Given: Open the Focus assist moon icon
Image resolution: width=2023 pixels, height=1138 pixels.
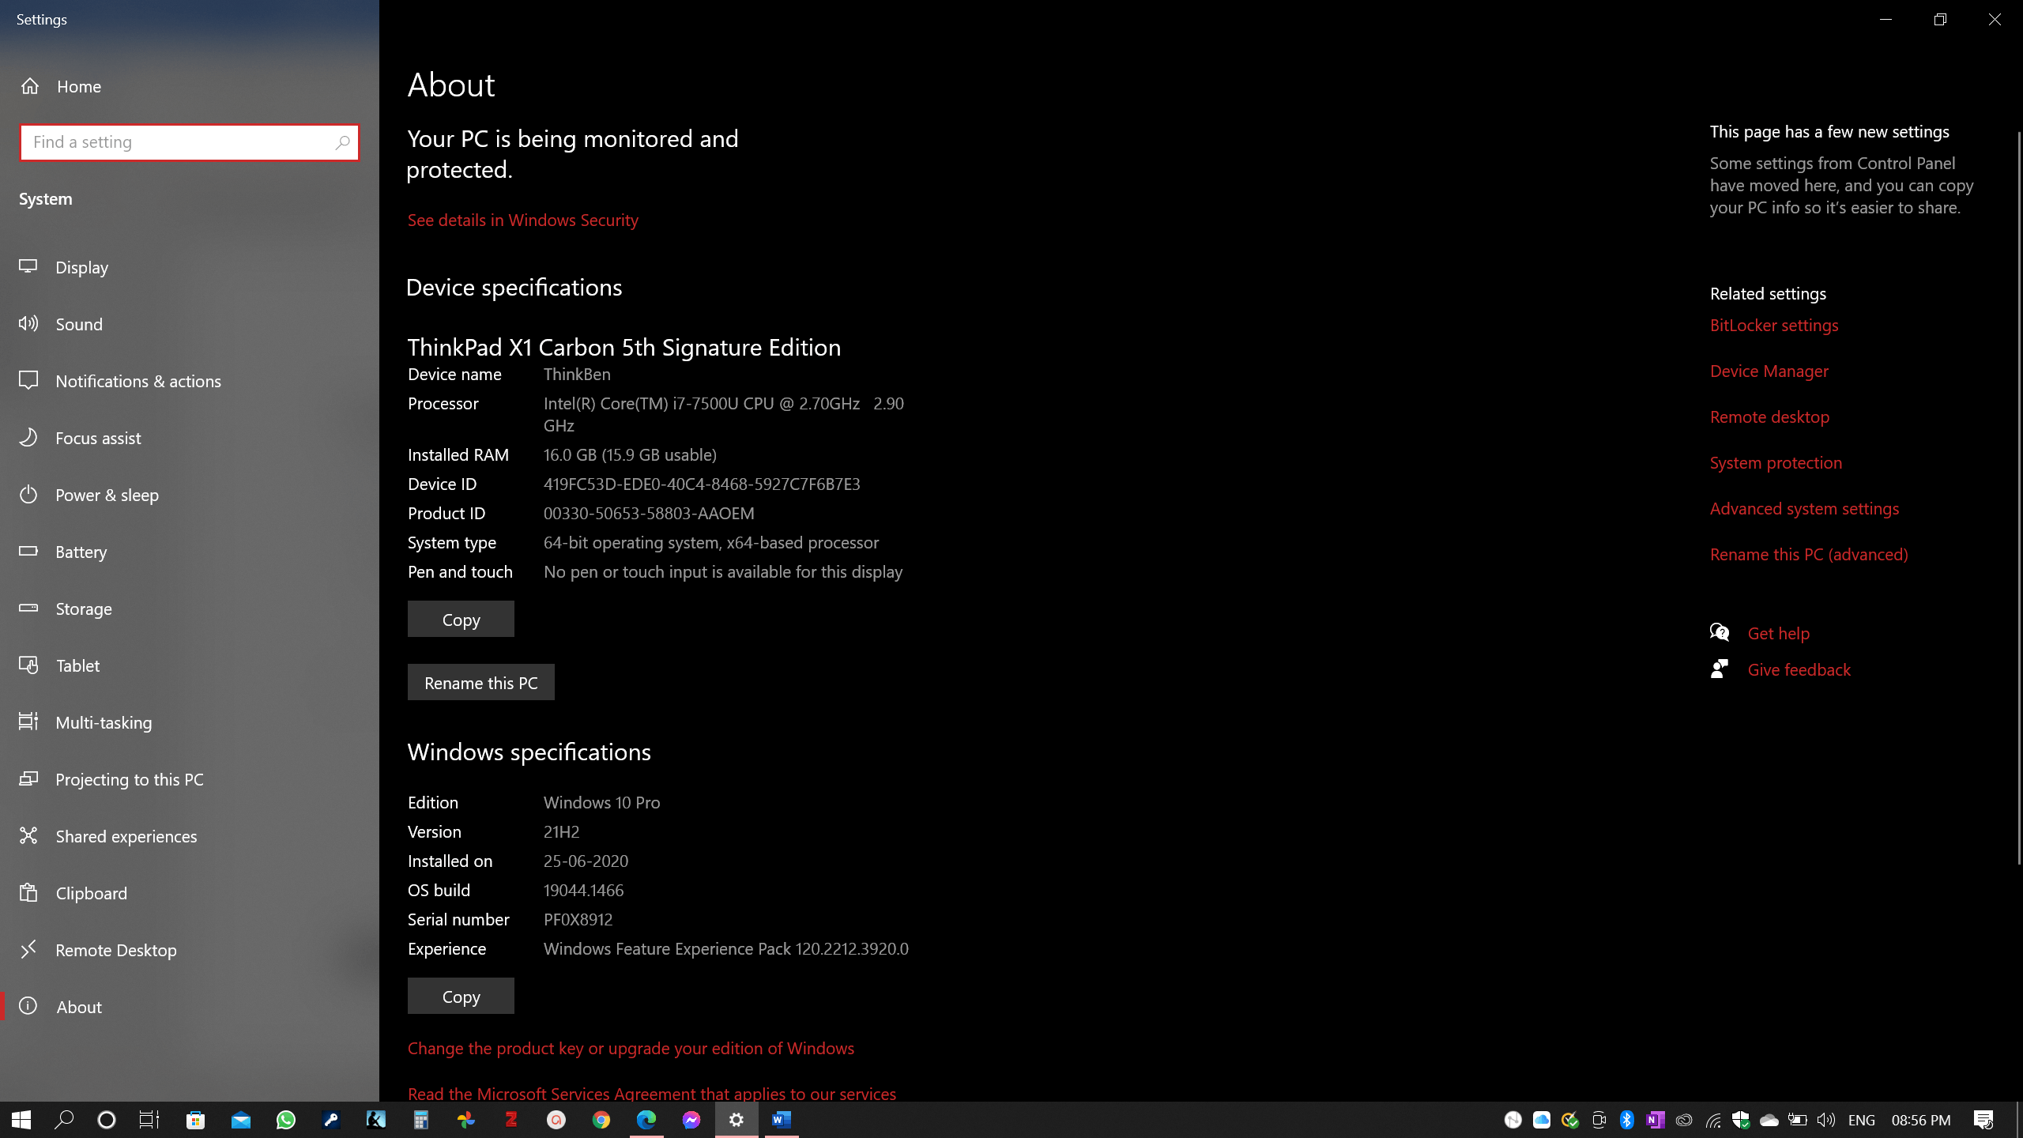Looking at the screenshot, I should 28,437.
